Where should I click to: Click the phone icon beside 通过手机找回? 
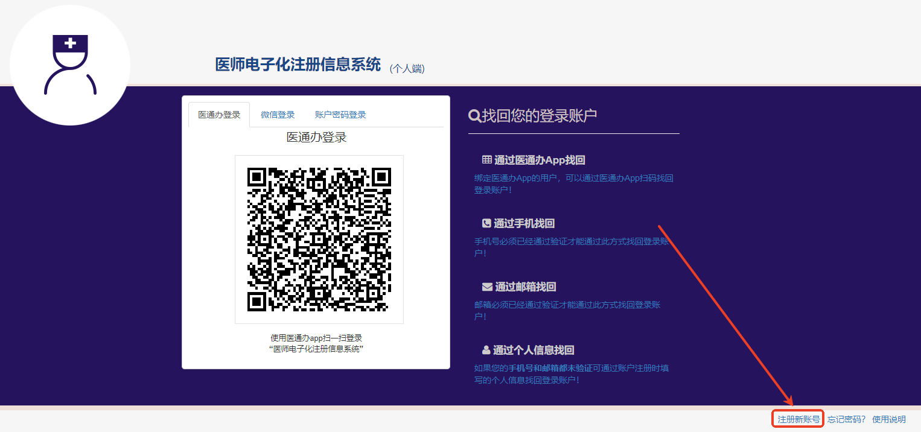[486, 223]
